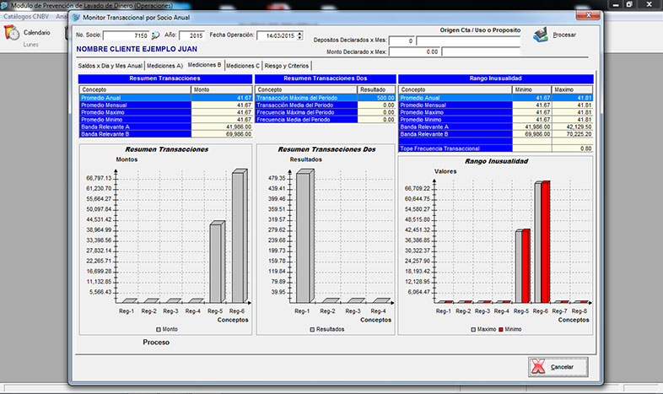Click the Monto Declarado x Mes field

[x=413, y=52]
